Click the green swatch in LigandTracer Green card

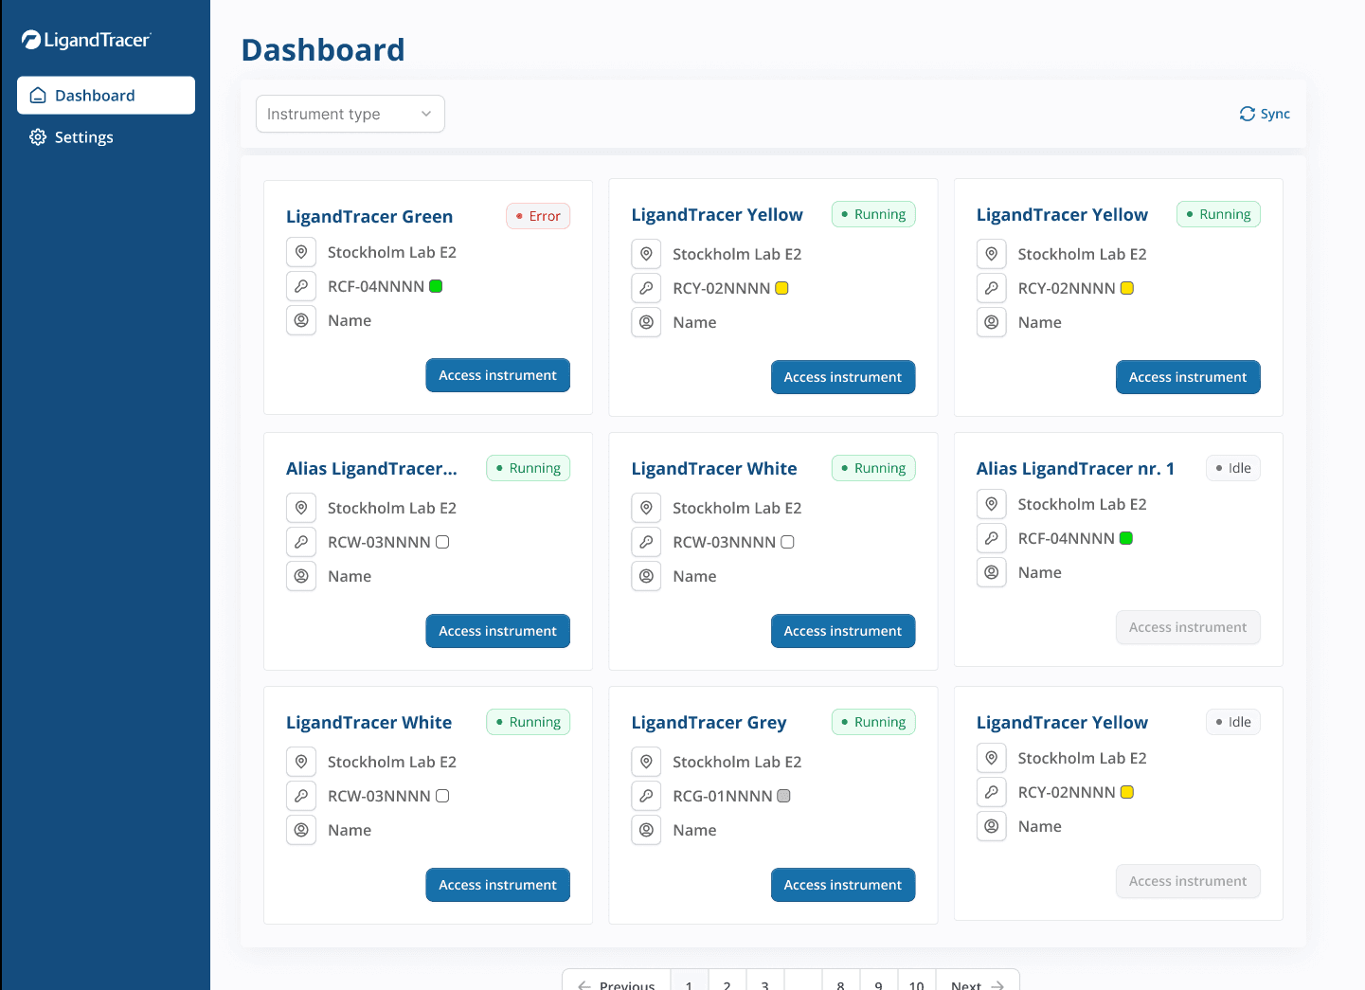pos(436,286)
